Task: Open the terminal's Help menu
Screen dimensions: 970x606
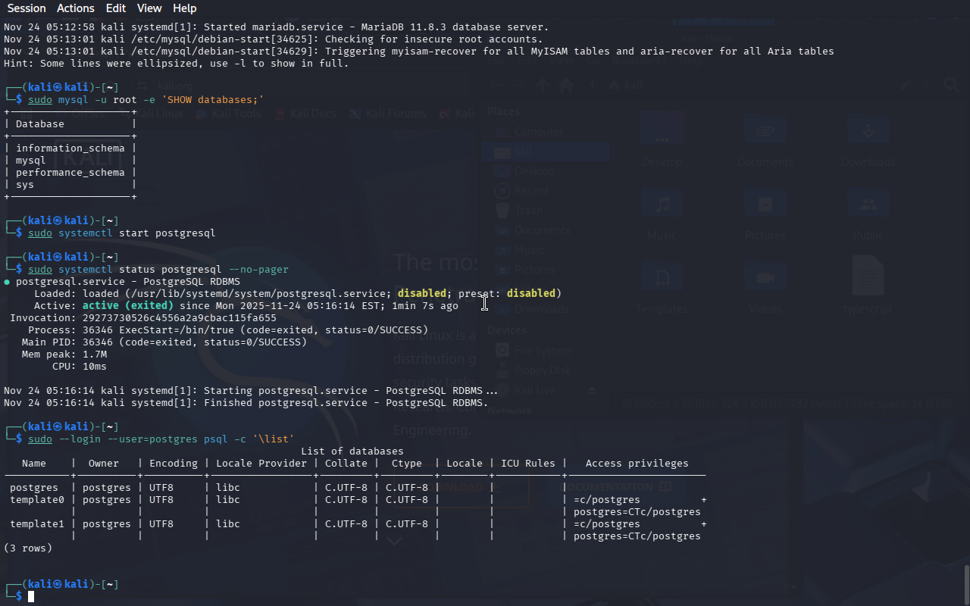Action: pos(184,8)
